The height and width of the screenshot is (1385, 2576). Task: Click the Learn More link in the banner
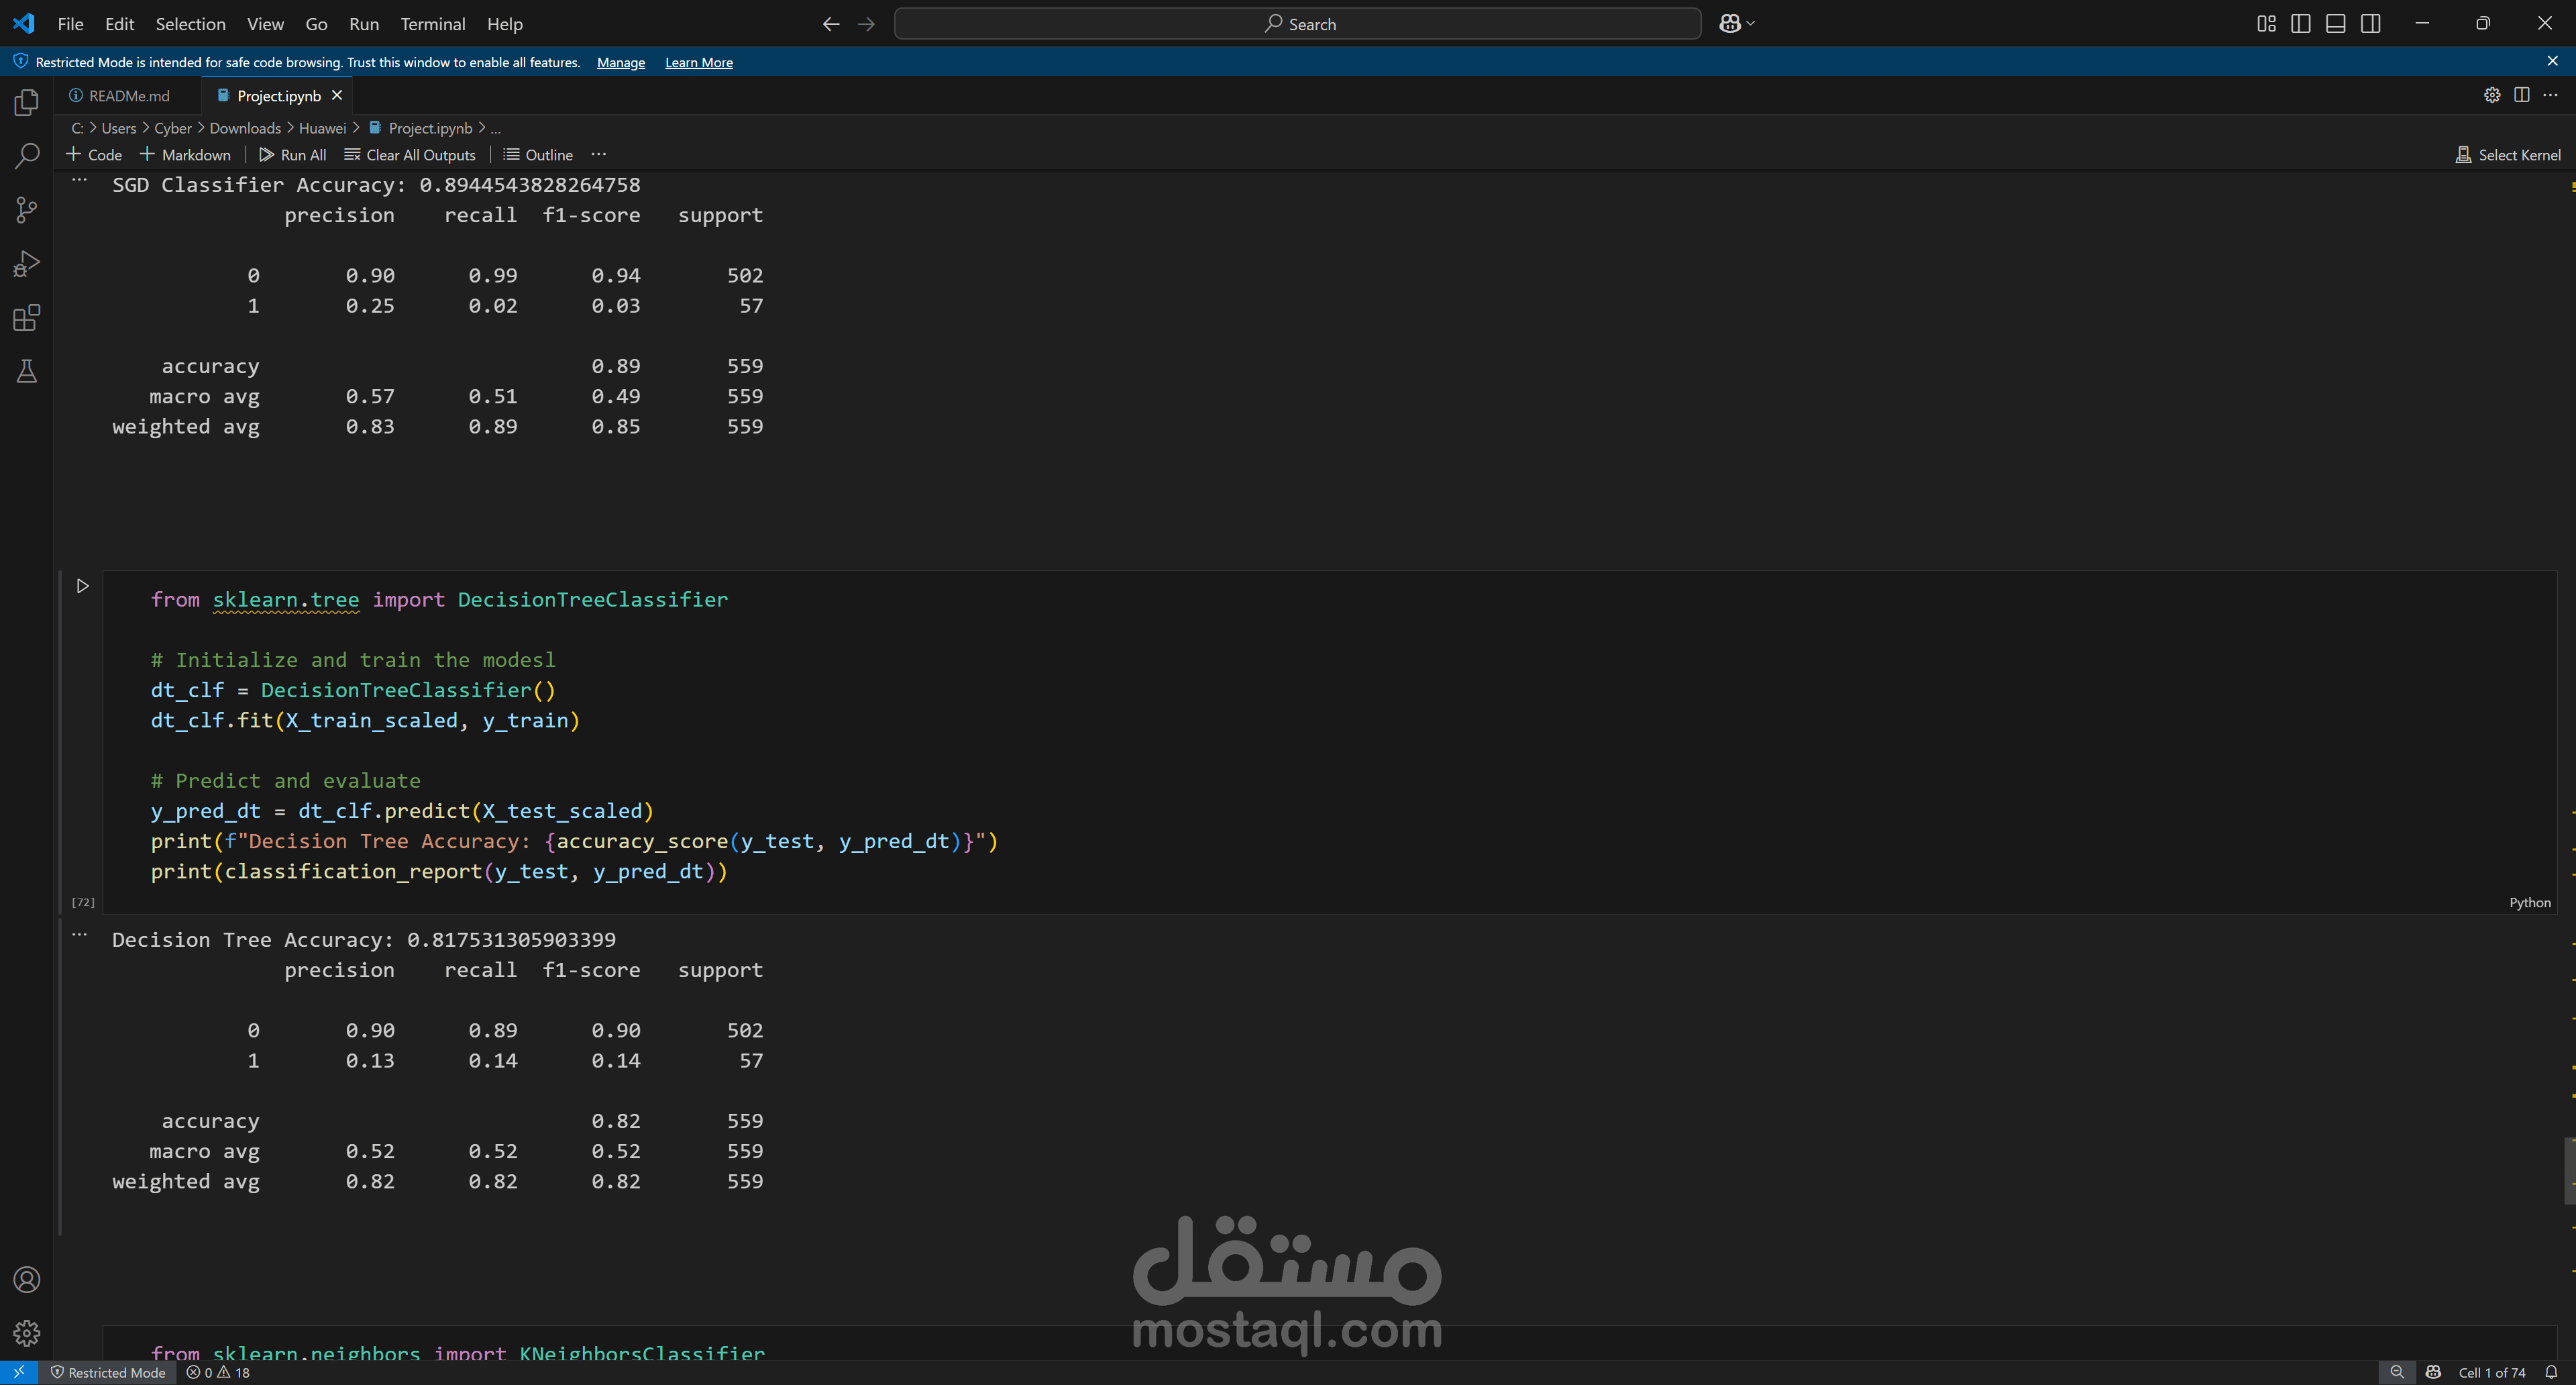pyautogui.click(x=698, y=62)
